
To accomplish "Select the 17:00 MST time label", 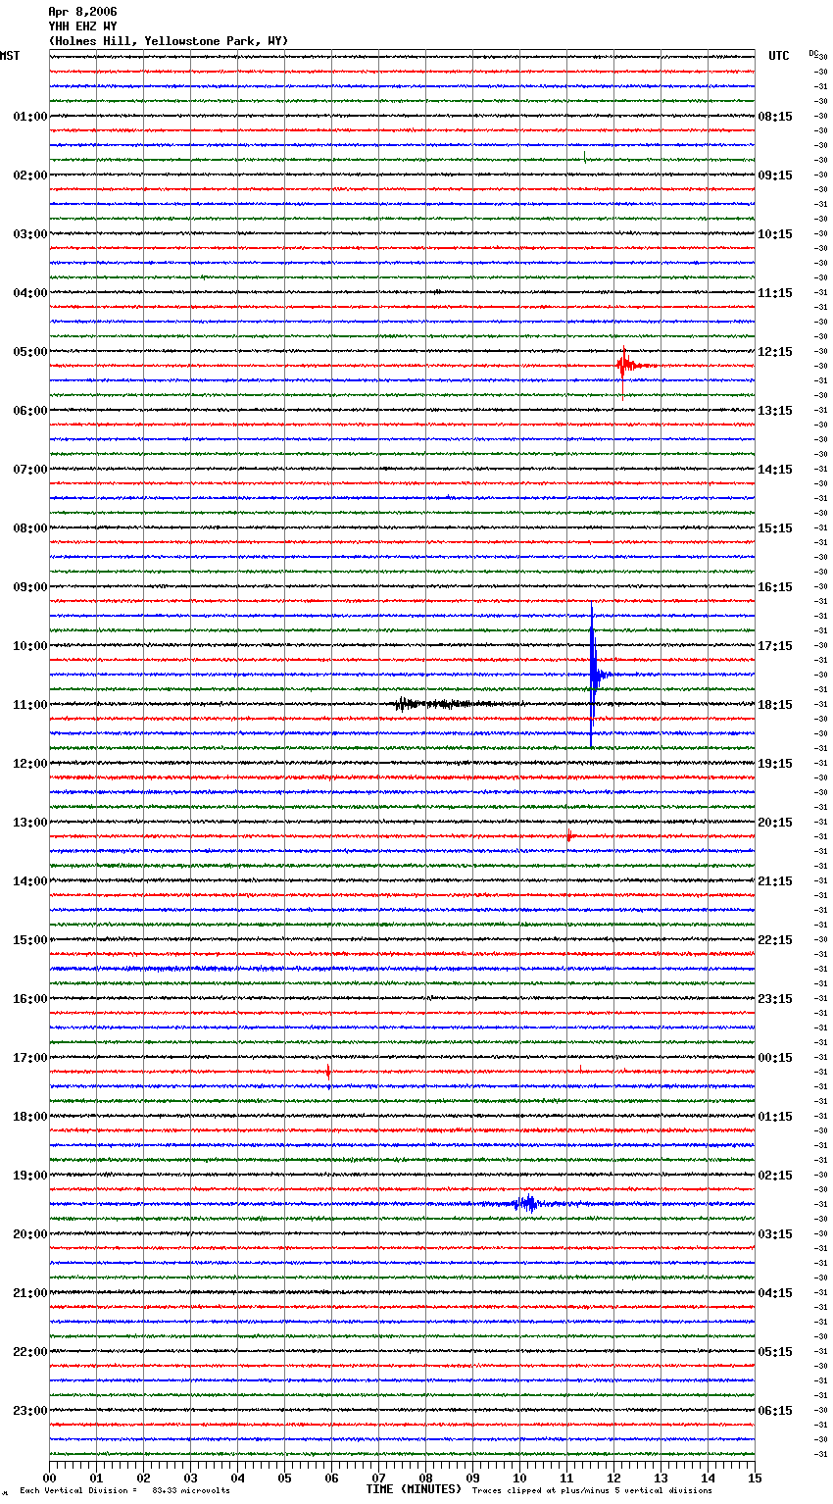I will pos(29,1058).
